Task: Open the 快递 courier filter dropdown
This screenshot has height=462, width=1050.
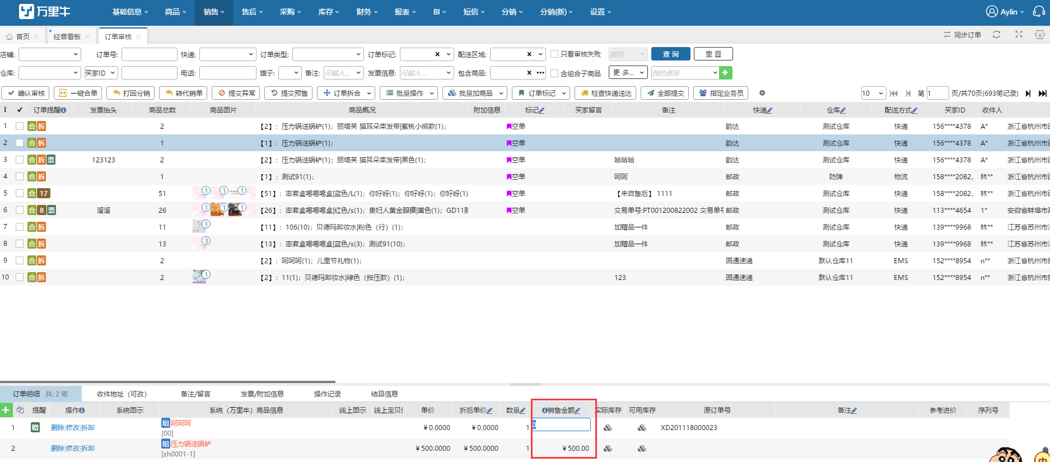Action: click(227, 54)
